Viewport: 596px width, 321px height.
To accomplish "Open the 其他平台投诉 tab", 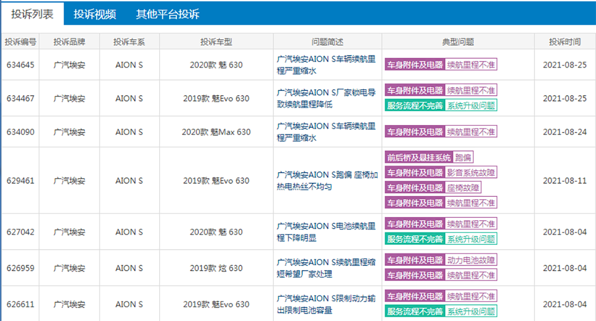I will (167, 14).
